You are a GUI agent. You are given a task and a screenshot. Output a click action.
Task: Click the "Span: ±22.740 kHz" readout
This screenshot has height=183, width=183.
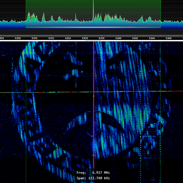pos(93,178)
